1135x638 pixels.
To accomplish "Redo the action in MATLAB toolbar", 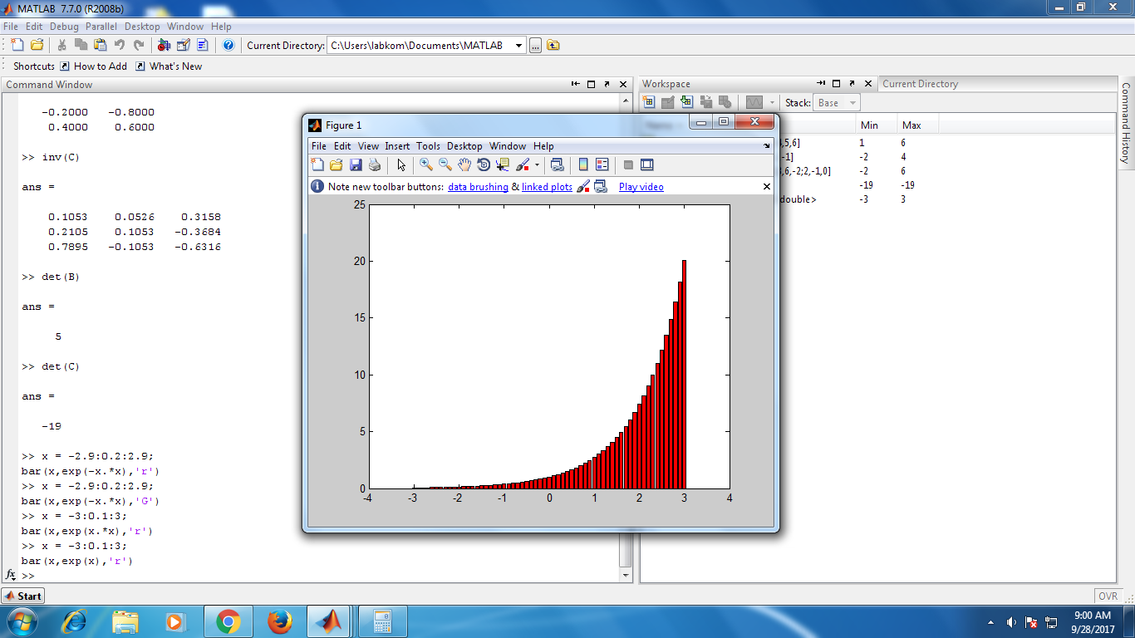I will coord(139,45).
